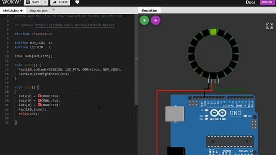This screenshot has width=276, height=155.
Task: Open the dropdown arrow next to SAVE
Action: tap(45, 2)
